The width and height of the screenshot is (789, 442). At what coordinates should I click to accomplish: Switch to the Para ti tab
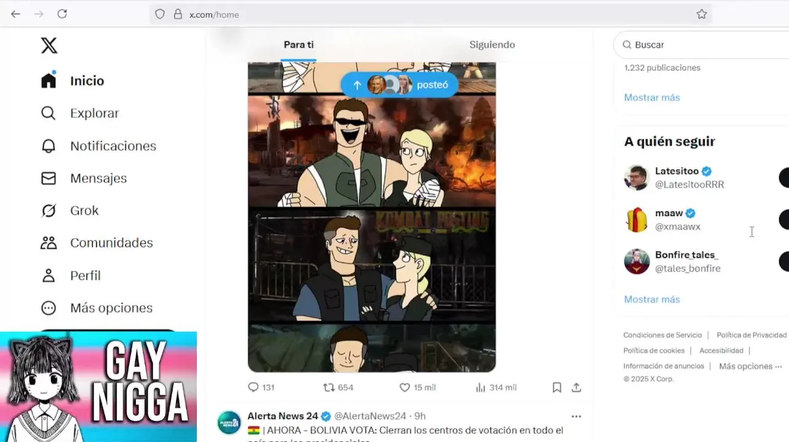point(299,45)
